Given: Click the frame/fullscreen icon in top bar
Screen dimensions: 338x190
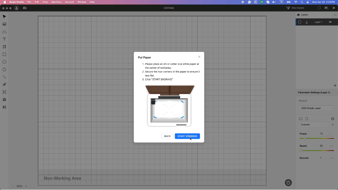Looking at the screenshot, I should pyautogui.click(x=319, y=8).
